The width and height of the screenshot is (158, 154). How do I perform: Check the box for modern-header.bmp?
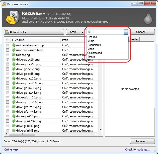pos(7,45)
